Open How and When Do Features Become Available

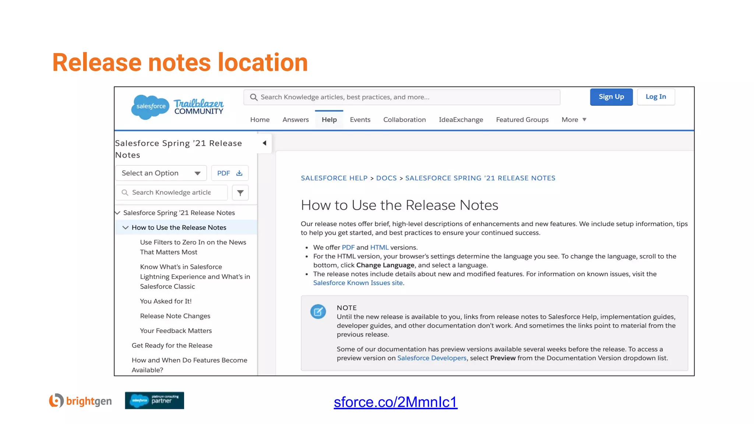coord(190,365)
